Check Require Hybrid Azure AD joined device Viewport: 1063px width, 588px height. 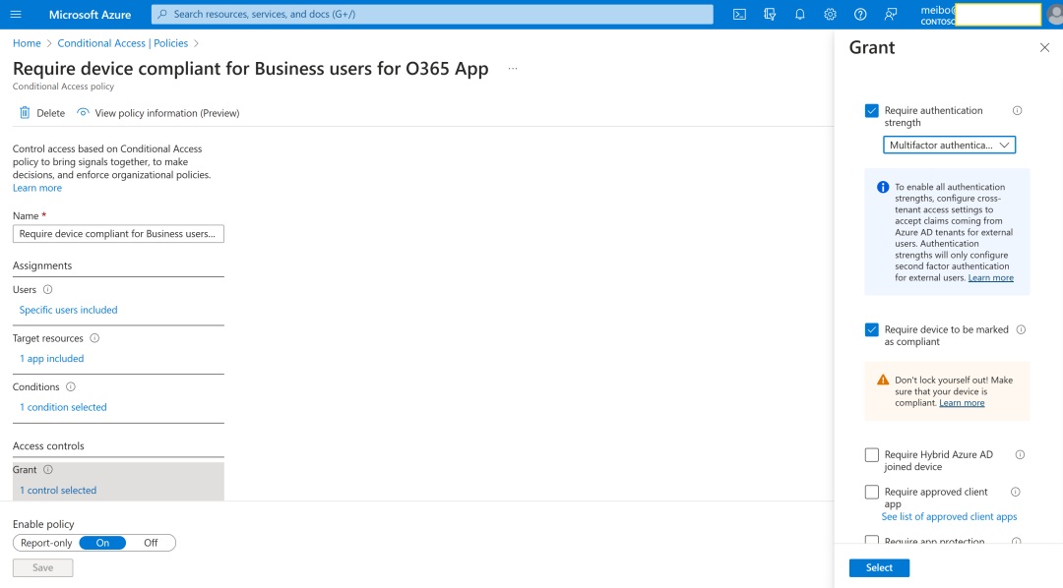pos(872,454)
